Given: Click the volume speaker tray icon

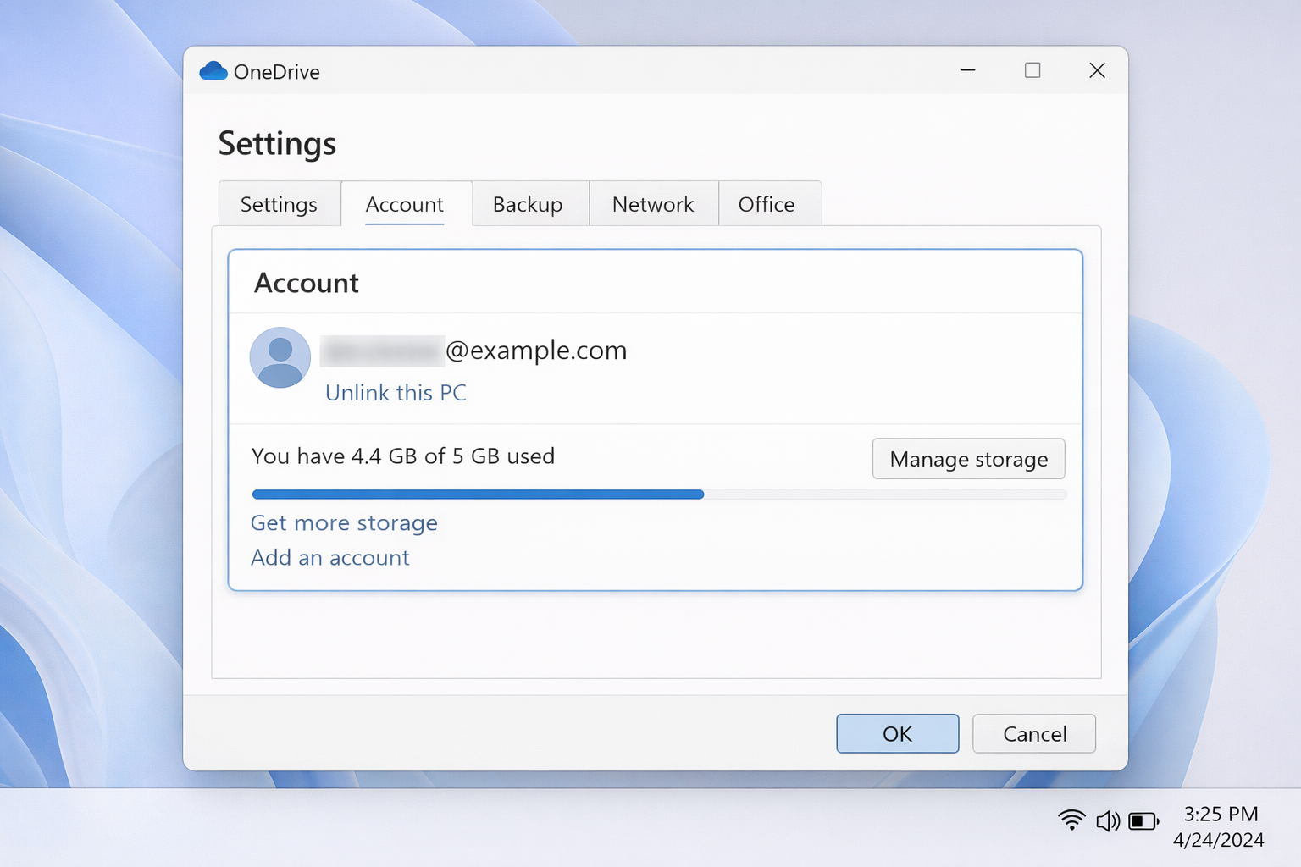Looking at the screenshot, I should click(1107, 820).
